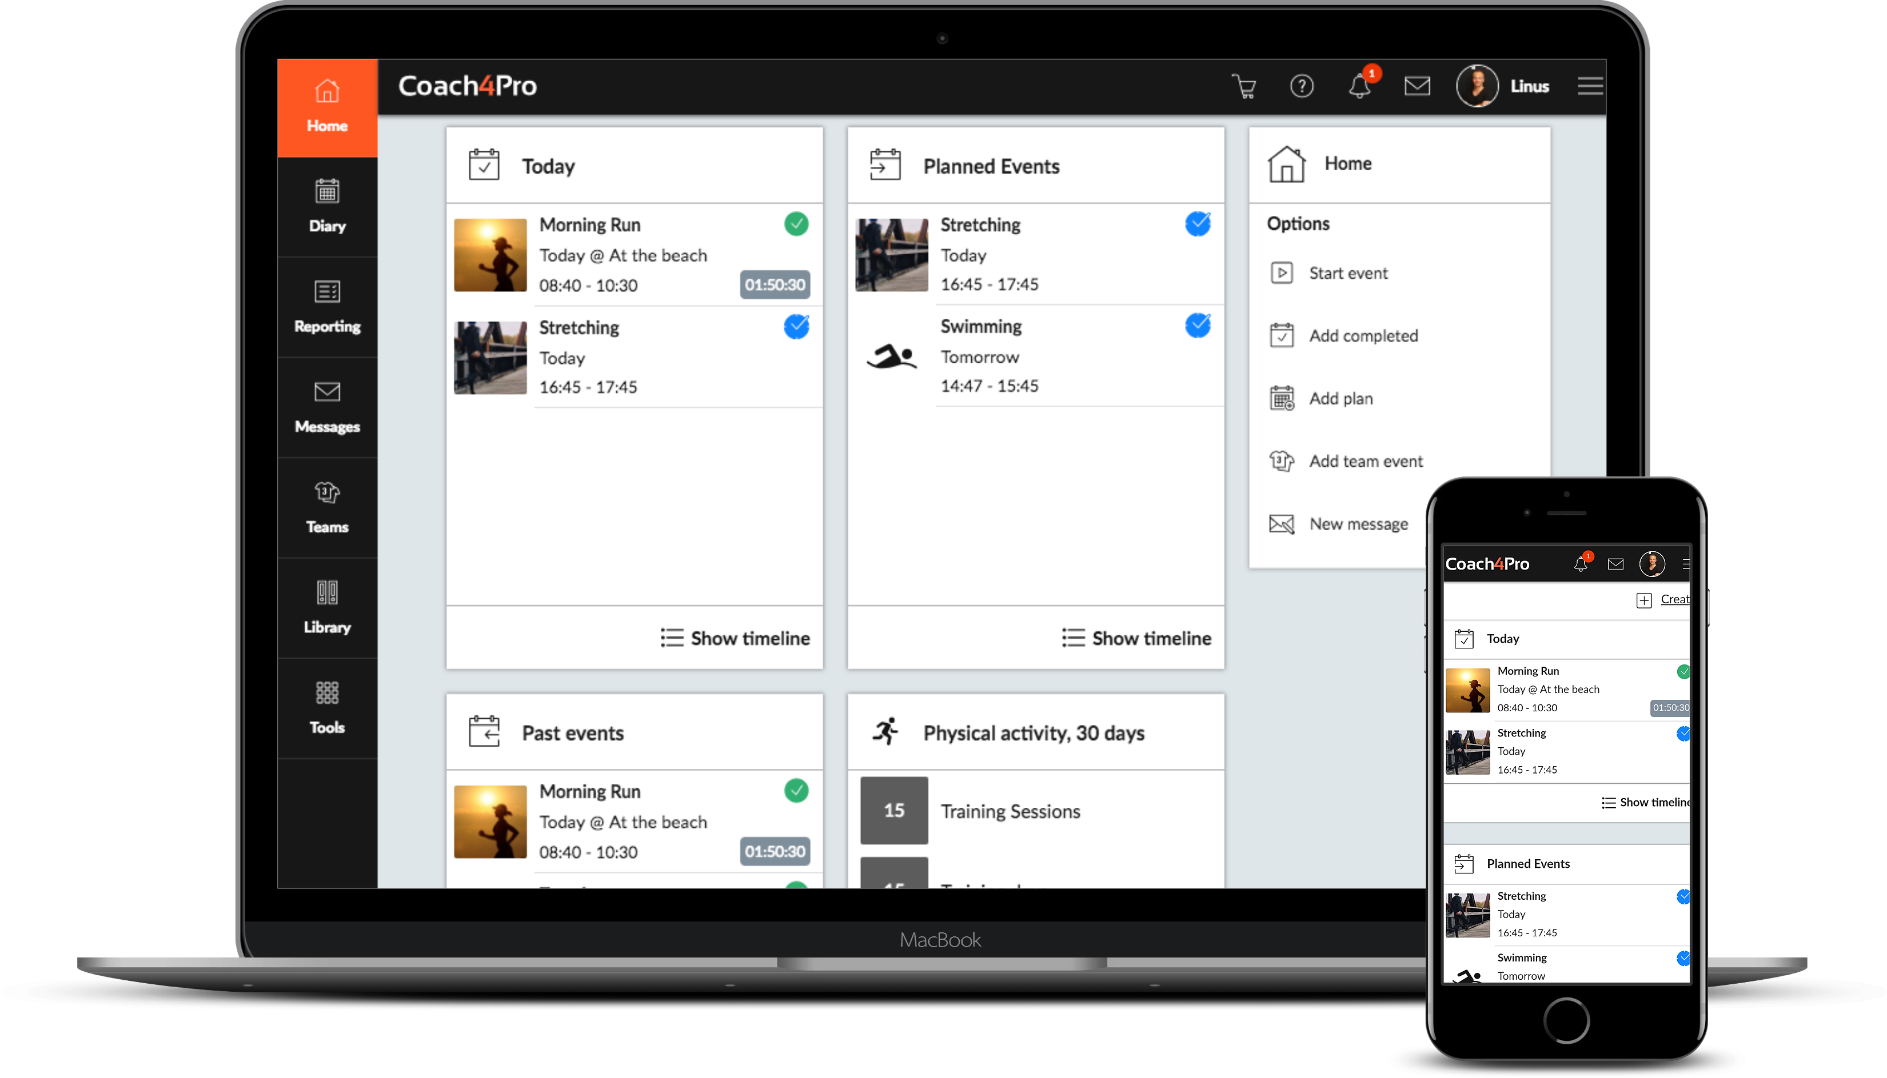Screen dimensions: 1887x1078
Task: Click Show timeline on the phone
Action: coord(1645,803)
